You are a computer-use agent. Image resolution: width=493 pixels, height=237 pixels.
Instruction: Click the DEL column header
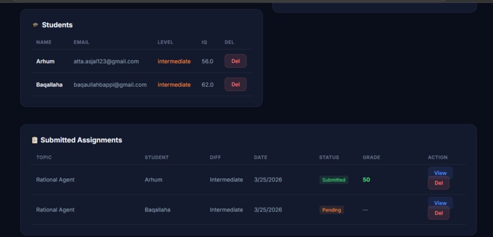[x=229, y=42]
